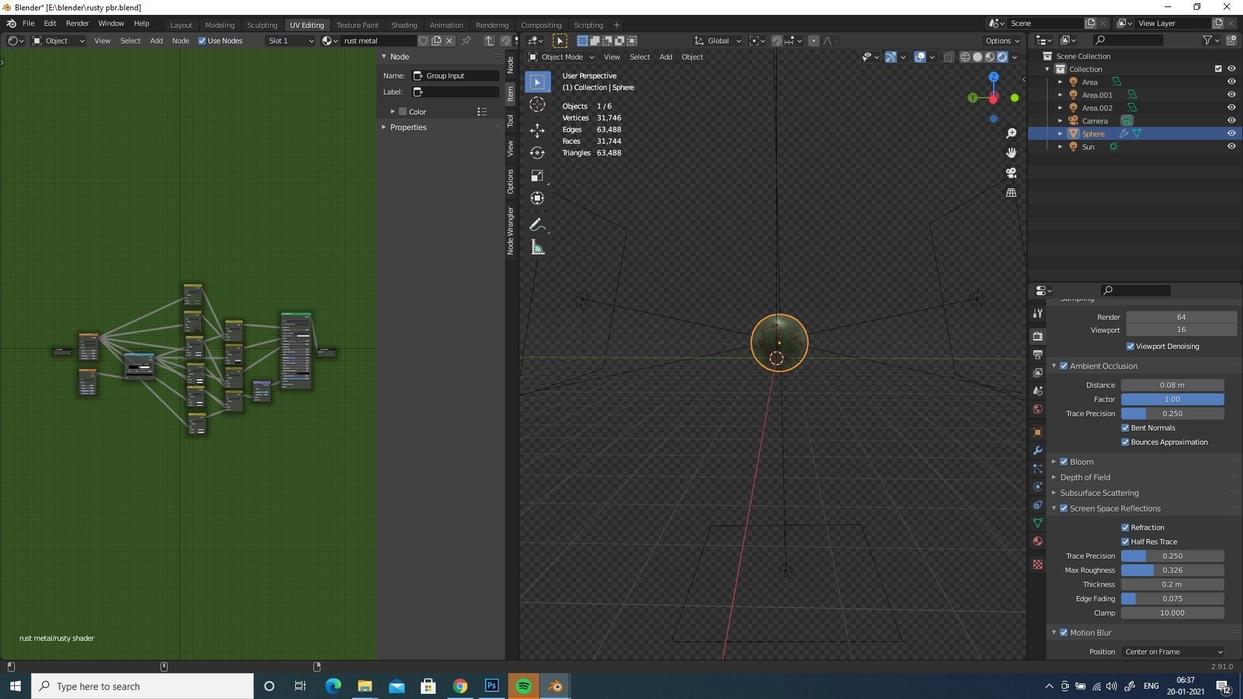
Task: Select the Rotate tool in viewport toolbar
Action: (537, 153)
